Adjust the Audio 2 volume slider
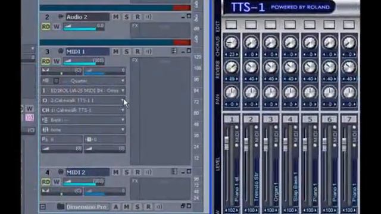This screenshot has width=381, height=214. [x=83, y=27]
